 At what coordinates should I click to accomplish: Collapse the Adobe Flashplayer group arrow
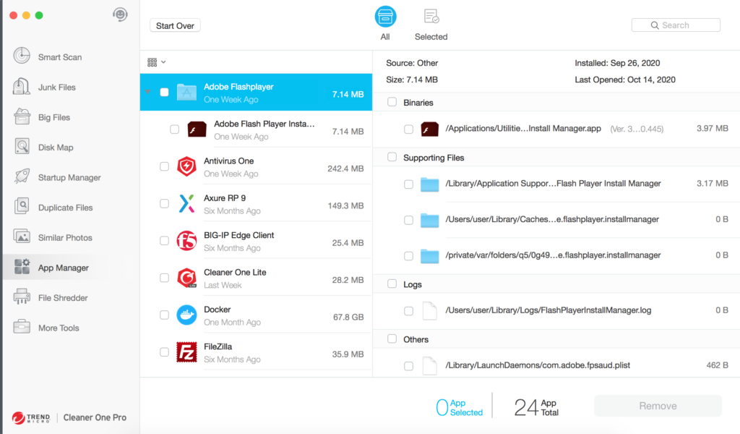coord(147,93)
